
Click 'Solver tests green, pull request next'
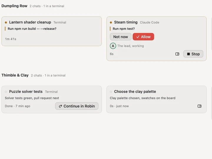(x=32, y=98)
